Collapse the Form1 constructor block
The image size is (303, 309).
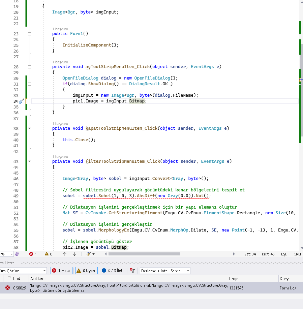click(x=29, y=34)
